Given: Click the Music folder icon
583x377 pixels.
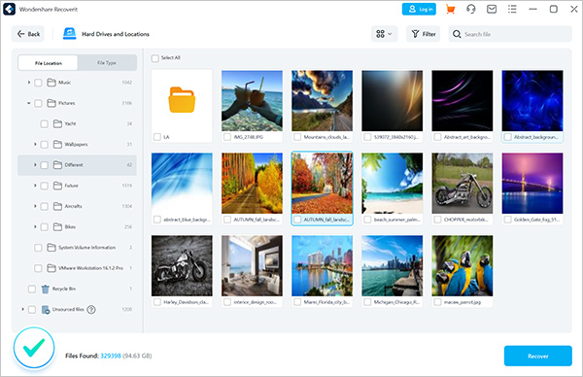Looking at the screenshot, I should (51, 83).
